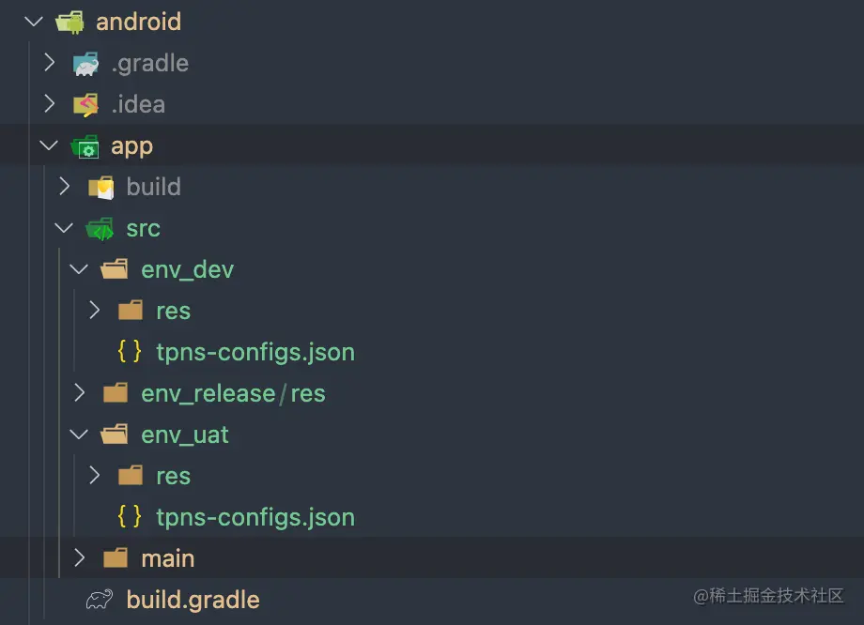The width and height of the screenshot is (864, 625).
Task: Collapse the android folder chevron
Action: click(x=35, y=22)
